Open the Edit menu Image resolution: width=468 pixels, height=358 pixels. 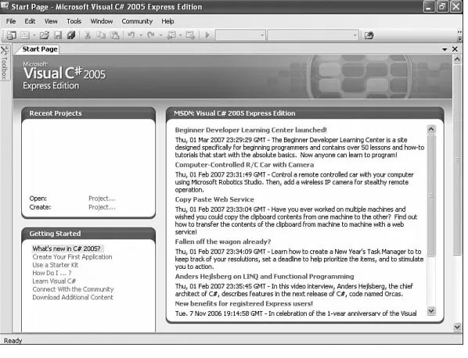click(30, 21)
